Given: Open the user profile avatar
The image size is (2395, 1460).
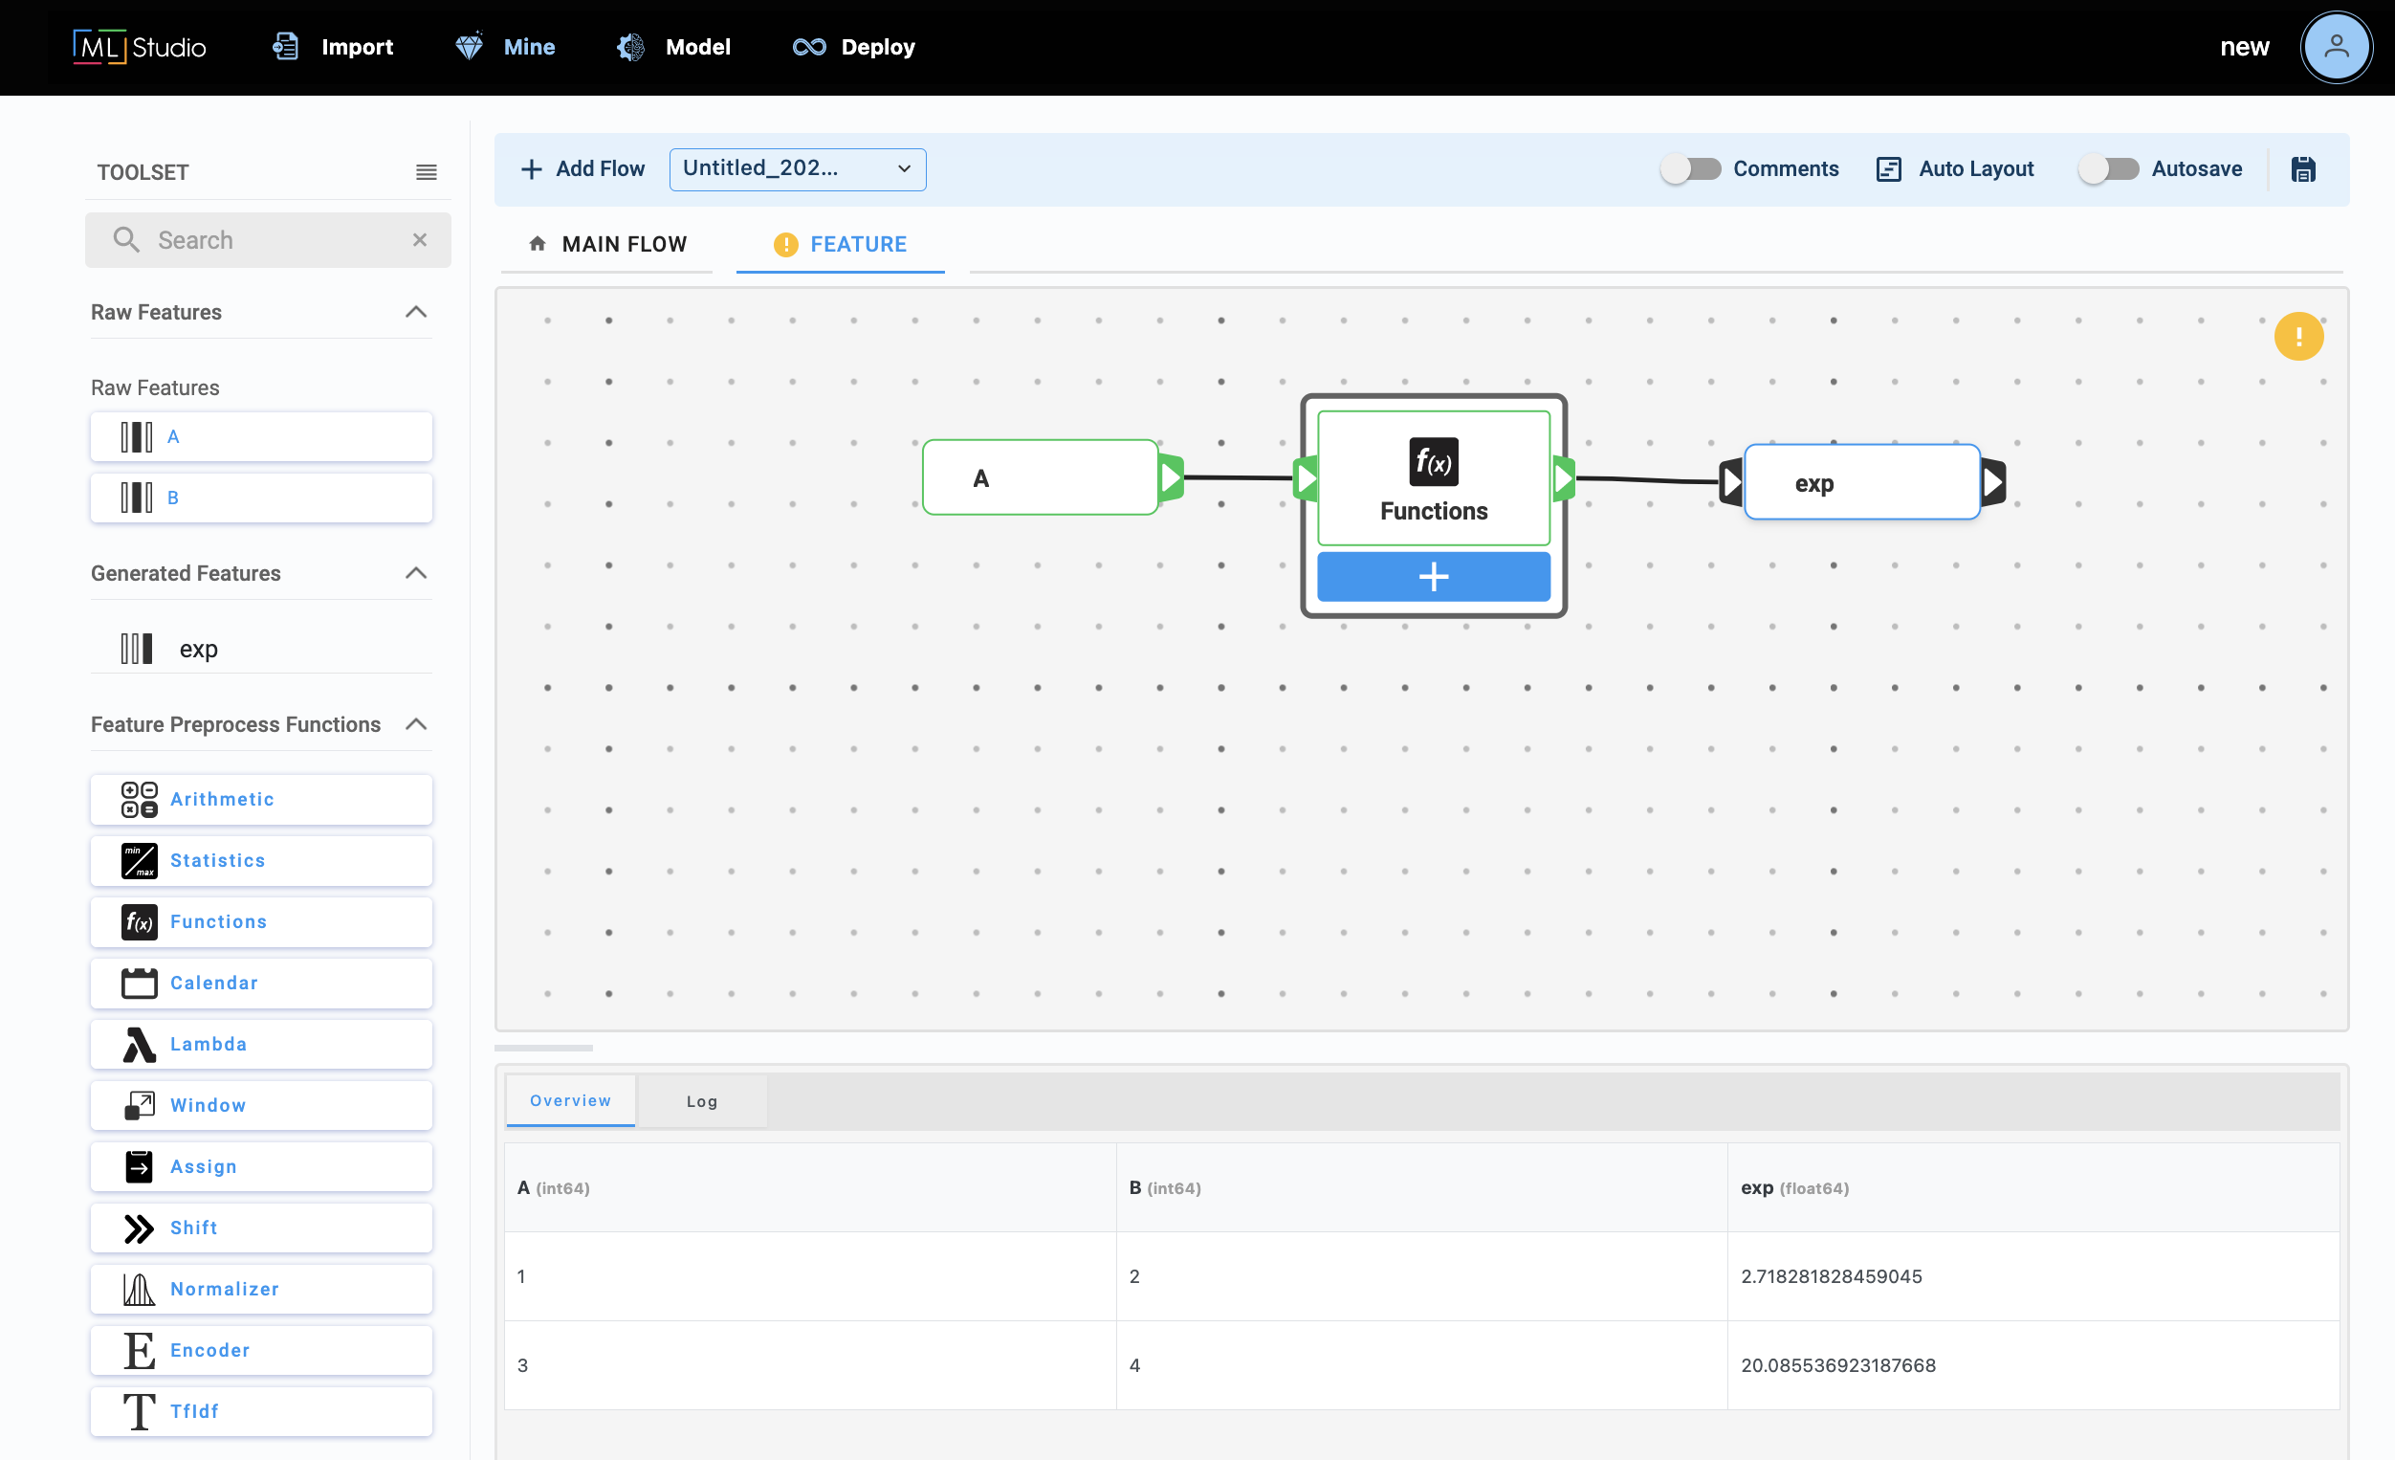Looking at the screenshot, I should (2336, 47).
